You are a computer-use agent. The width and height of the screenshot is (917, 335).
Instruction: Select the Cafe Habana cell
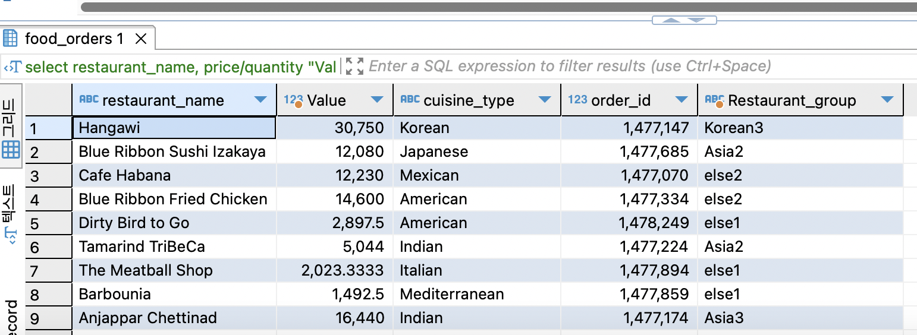point(174,175)
